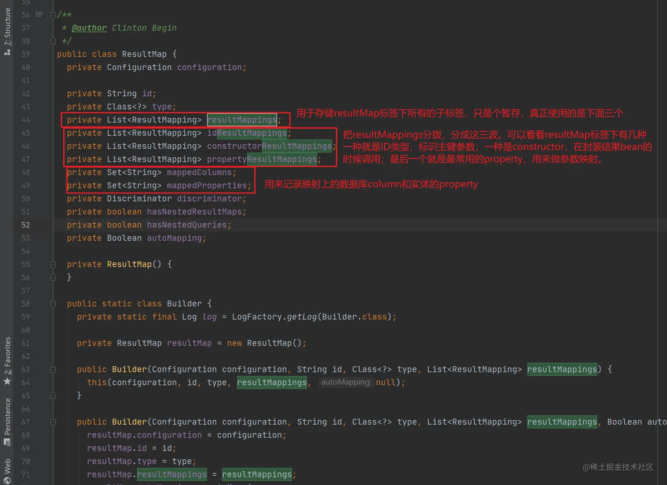Click the autoMapping field on line 53
This screenshot has height=485, width=667.
point(174,238)
